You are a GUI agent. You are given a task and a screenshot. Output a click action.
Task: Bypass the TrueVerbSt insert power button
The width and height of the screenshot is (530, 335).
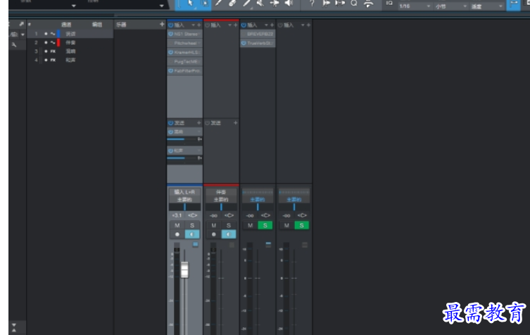pyautogui.click(x=244, y=43)
